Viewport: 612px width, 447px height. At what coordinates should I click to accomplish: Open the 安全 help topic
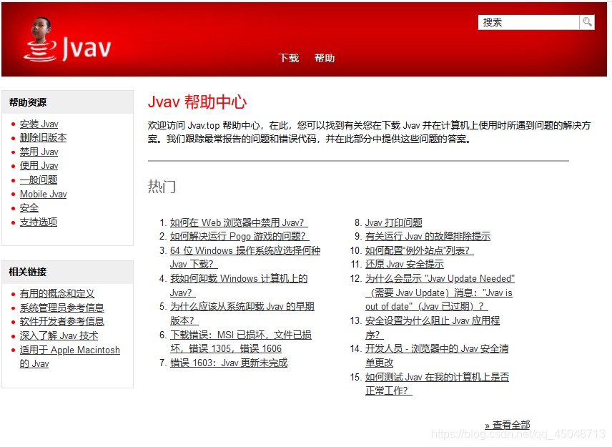click(x=29, y=207)
